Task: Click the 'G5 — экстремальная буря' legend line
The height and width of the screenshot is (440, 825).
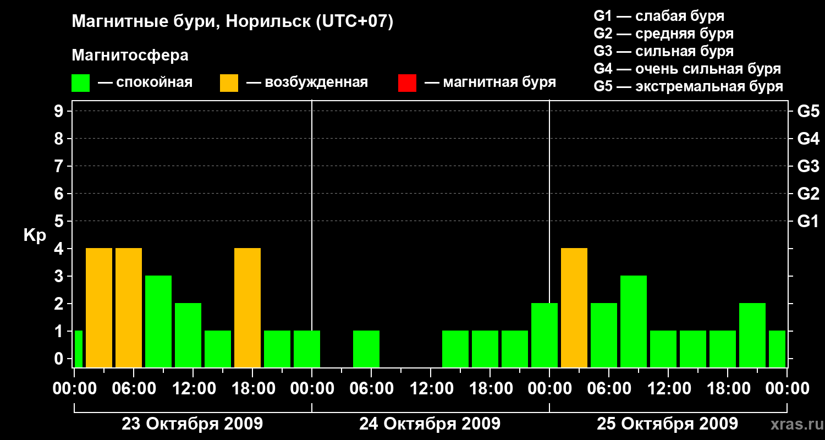Action: pyautogui.click(x=689, y=86)
